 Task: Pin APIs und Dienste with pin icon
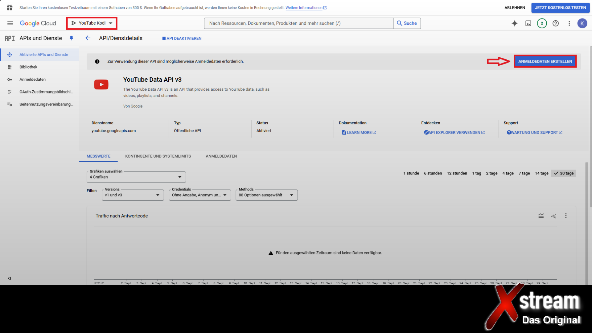click(71, 38)
